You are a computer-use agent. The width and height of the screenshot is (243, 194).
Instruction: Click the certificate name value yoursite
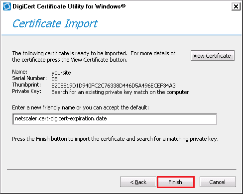[x=61, y=73]
